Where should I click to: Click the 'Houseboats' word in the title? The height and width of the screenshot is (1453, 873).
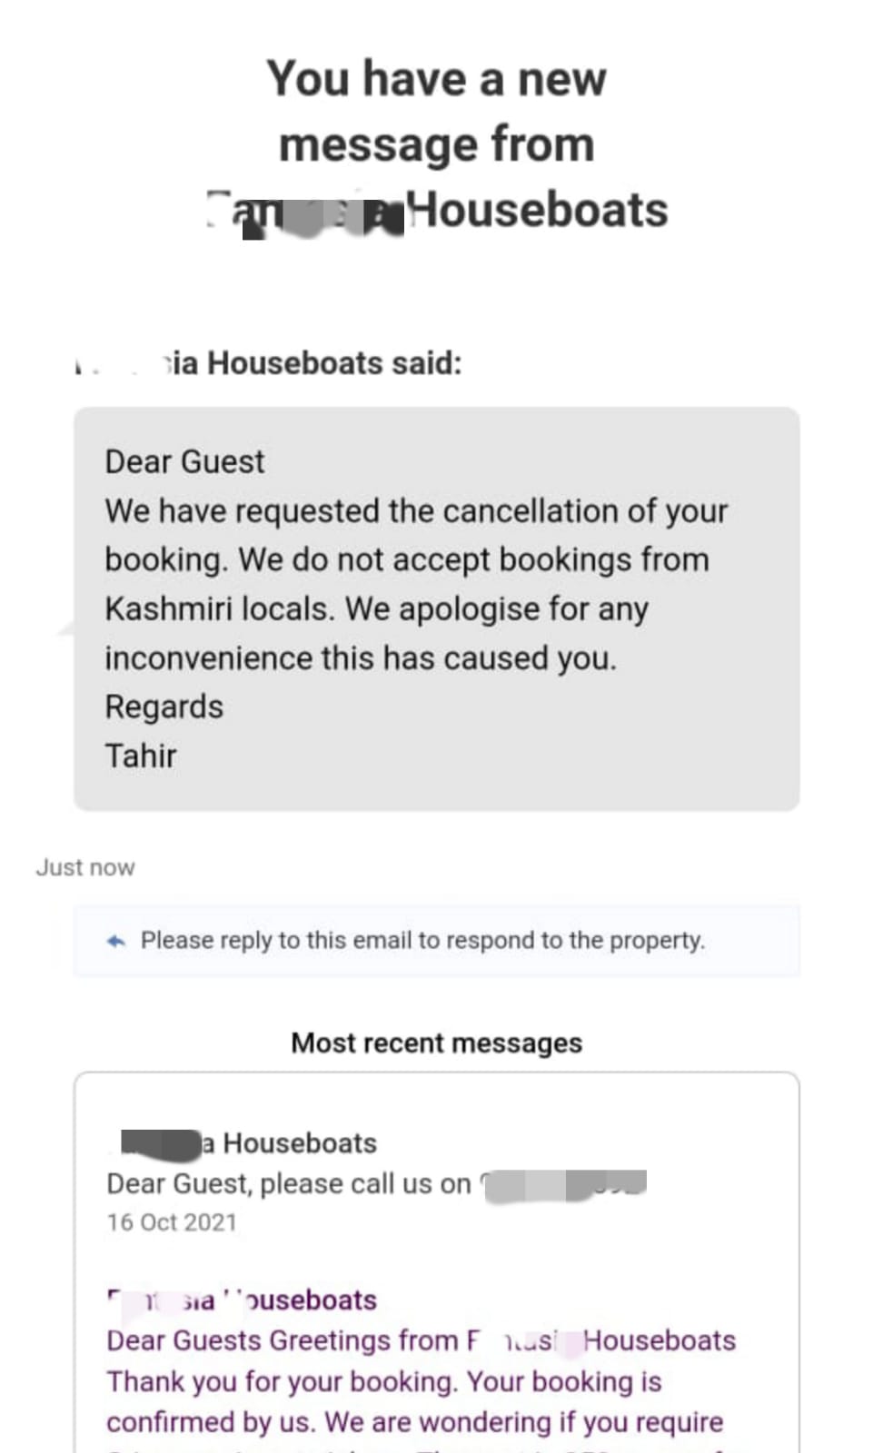click(538, 210)
